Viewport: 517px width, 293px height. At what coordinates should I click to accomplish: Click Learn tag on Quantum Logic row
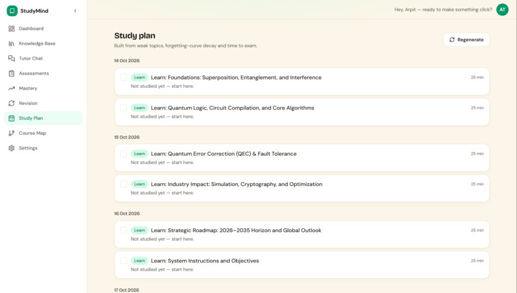click(x=139, y=108)
